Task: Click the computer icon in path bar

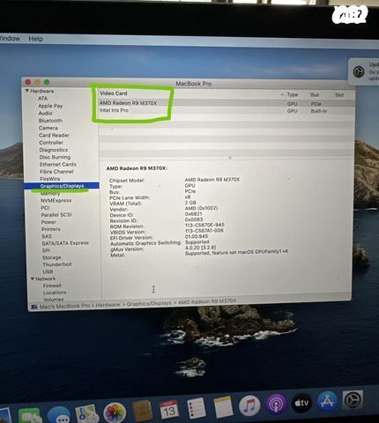Action: (x=34, y=307)
